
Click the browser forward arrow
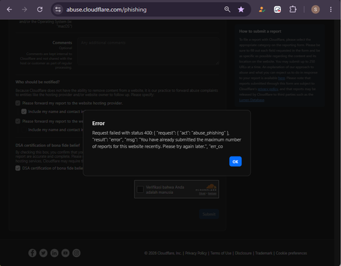point(25,10)
